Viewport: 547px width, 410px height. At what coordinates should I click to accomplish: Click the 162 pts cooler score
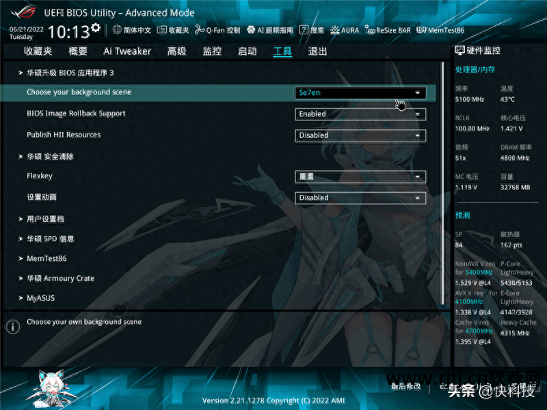(511, 245)
